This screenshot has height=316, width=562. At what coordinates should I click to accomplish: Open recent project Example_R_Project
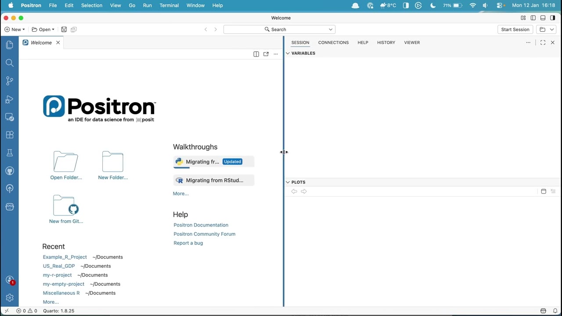point(65,257)
